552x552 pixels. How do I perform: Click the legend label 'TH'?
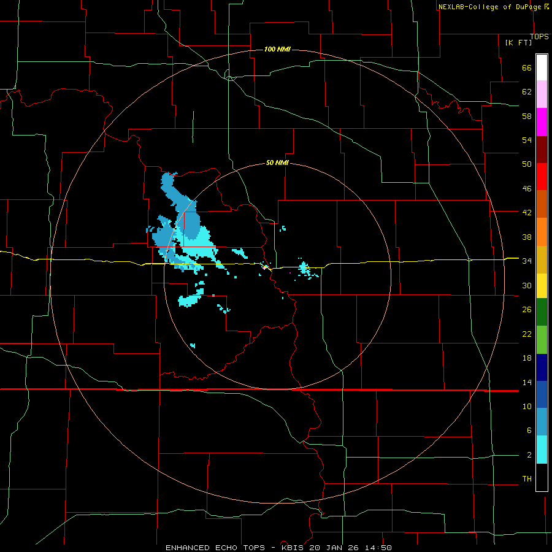coord(527,478)
